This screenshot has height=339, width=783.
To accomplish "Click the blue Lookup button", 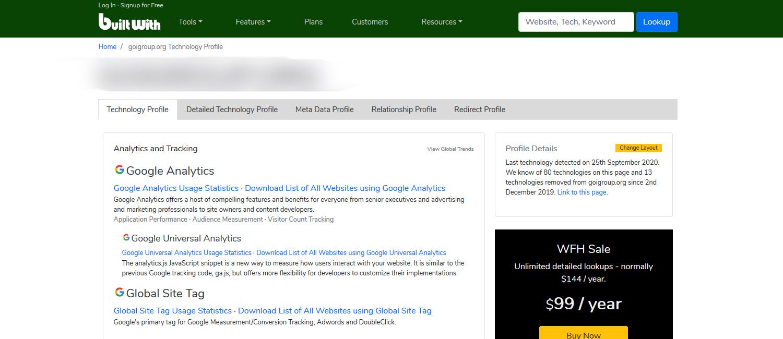I will click(657, 22).
